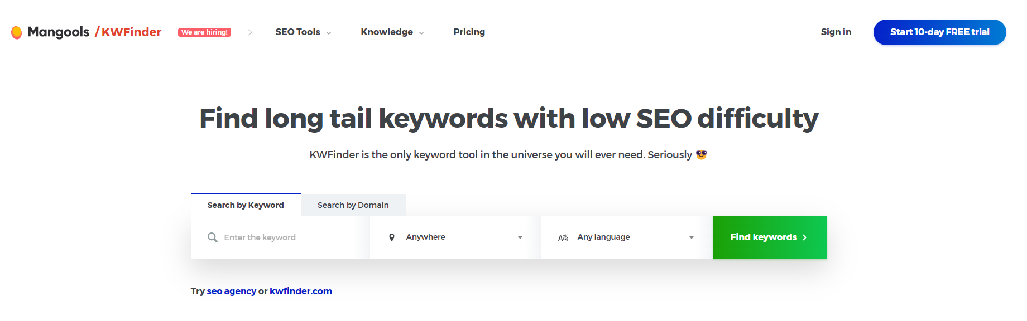Click the language translation icon
The image size is (1027, 321).
(x=563, y=237)
